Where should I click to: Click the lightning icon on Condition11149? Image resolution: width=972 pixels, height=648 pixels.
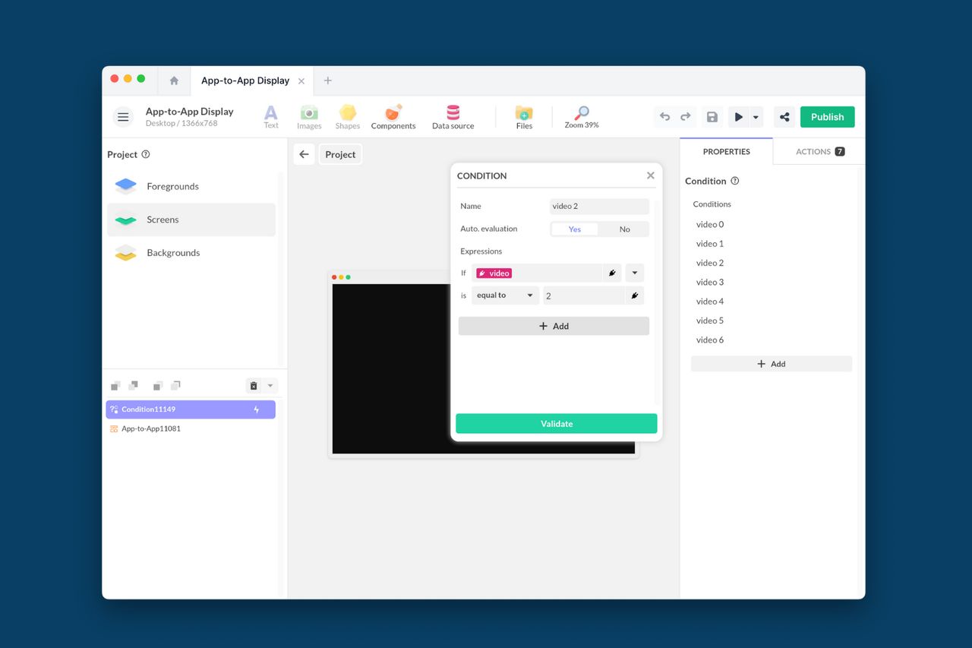pyautogui.click(x=256, y=409)
